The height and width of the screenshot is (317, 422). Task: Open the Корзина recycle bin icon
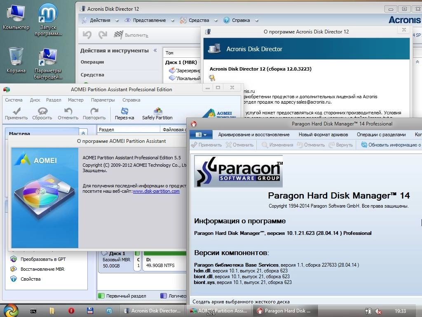pos(16,60)
